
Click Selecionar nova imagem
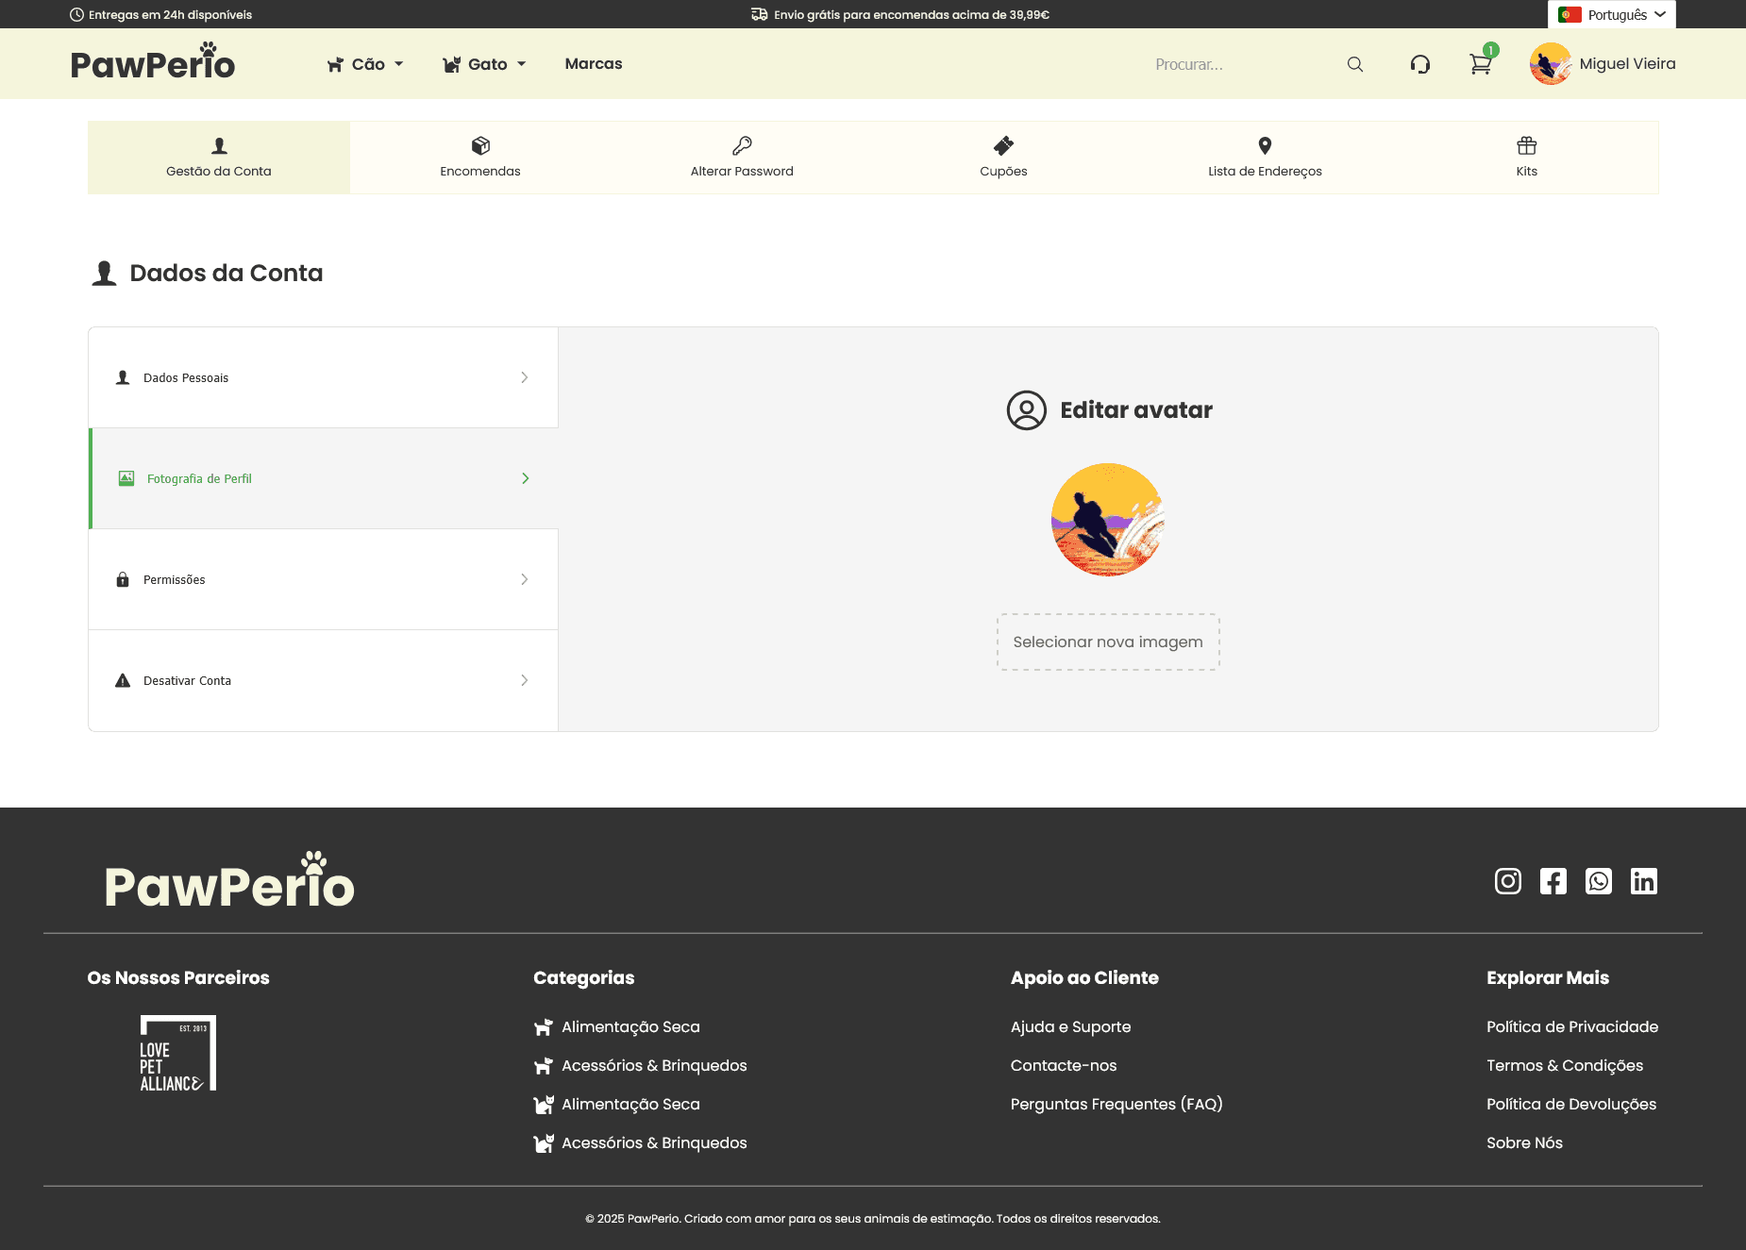click(x=1107, y=642)
